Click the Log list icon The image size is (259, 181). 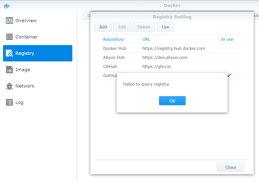(9, 102)
